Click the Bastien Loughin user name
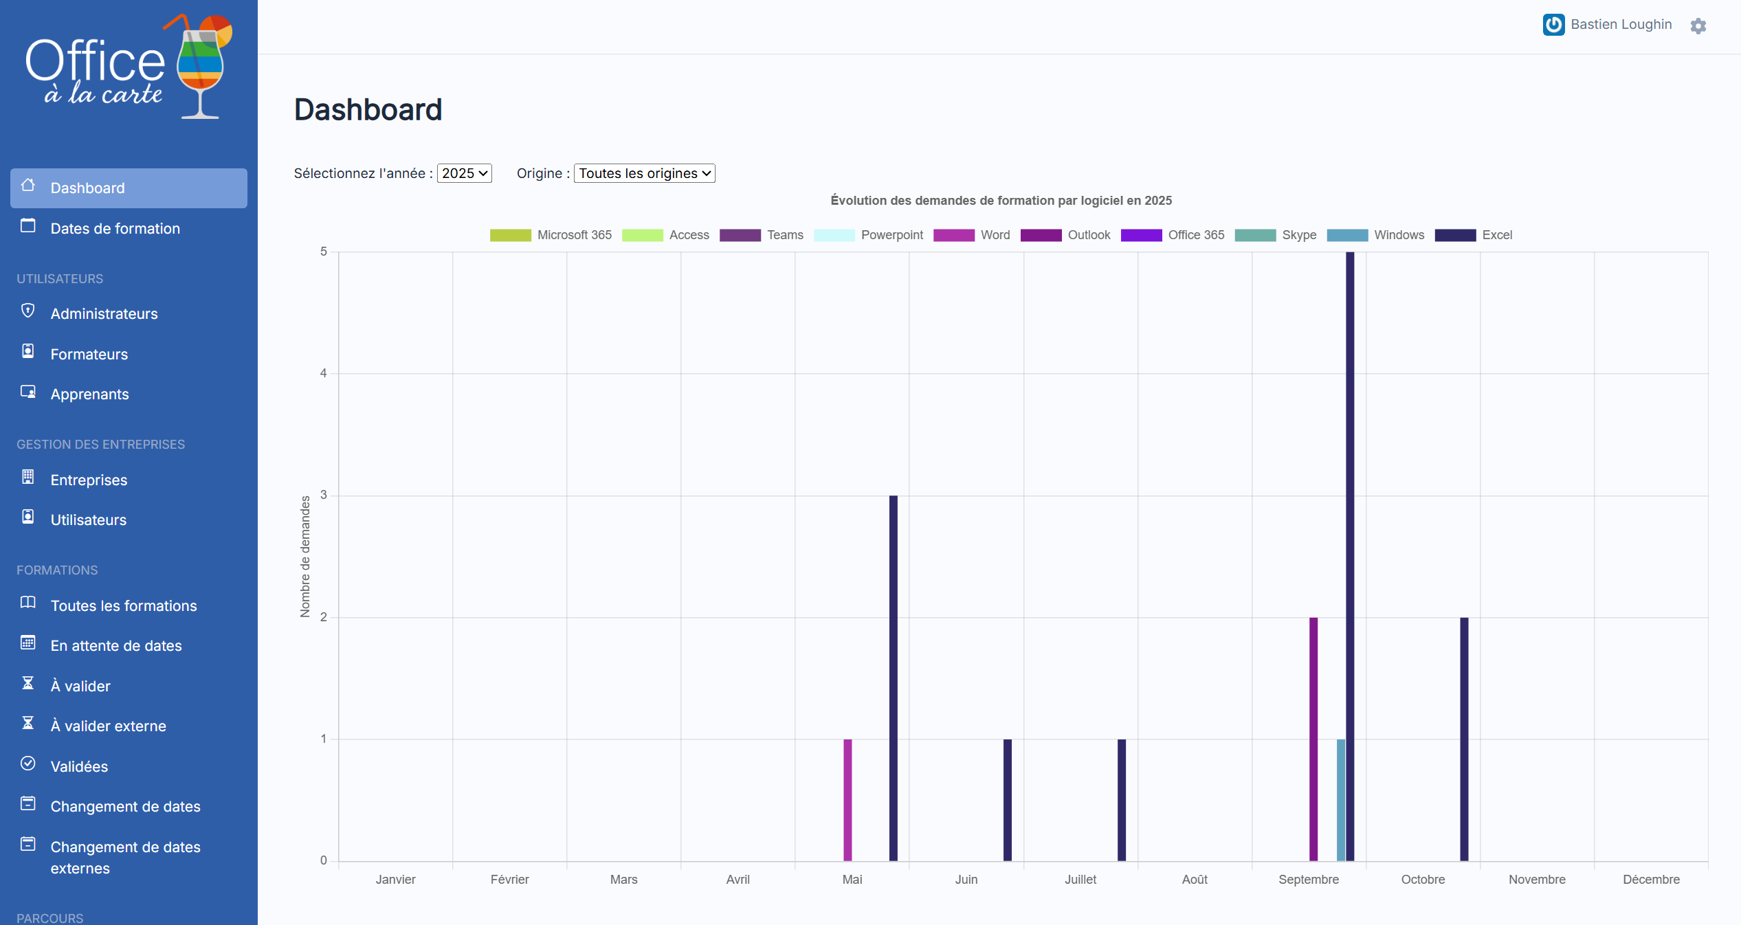This screenshot has height=925, width=1741. (x=1621, y=25)
